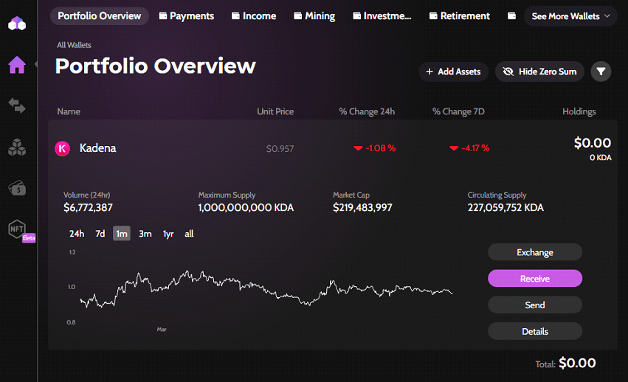Open the Income wallet tab

pyautogui.click(x=254, y=16)
